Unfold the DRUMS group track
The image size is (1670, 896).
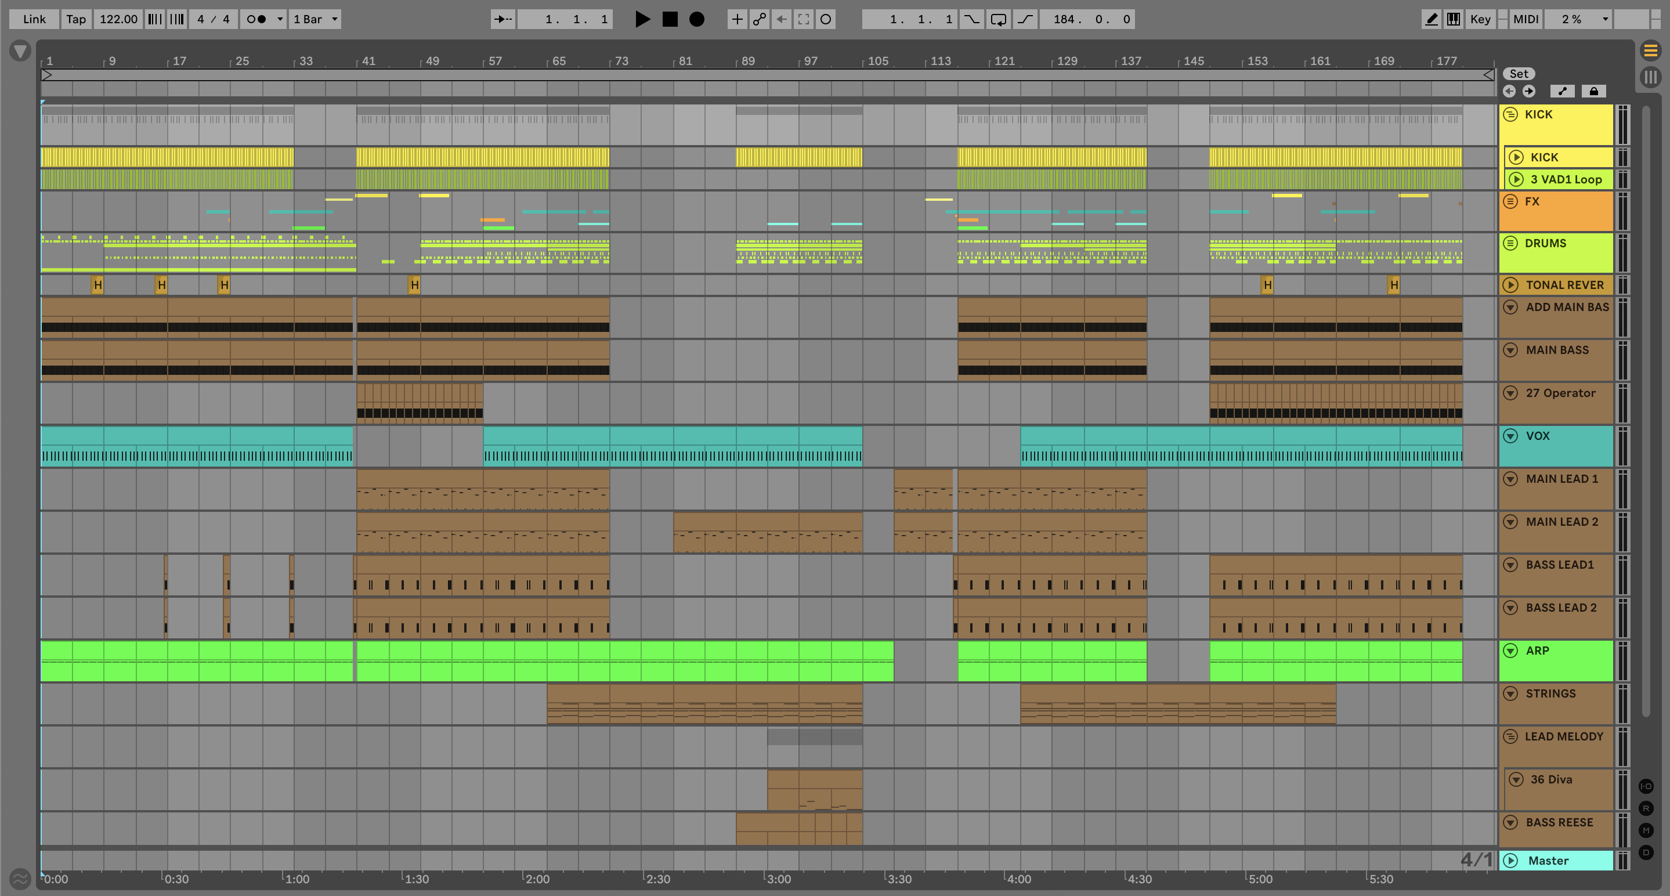[x=1510, y=243]
